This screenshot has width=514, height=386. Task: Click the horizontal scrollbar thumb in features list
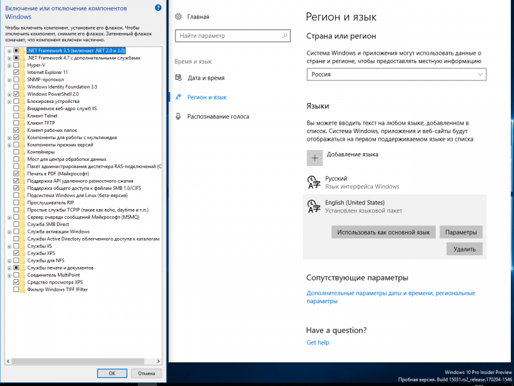pyautogui.click(x=78, y=361)
